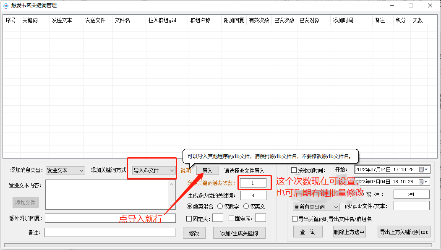This screenshot has width=441, height=250.
Task: Click the 导出上方关键词到txt button
Action: [x=404, y=232]
